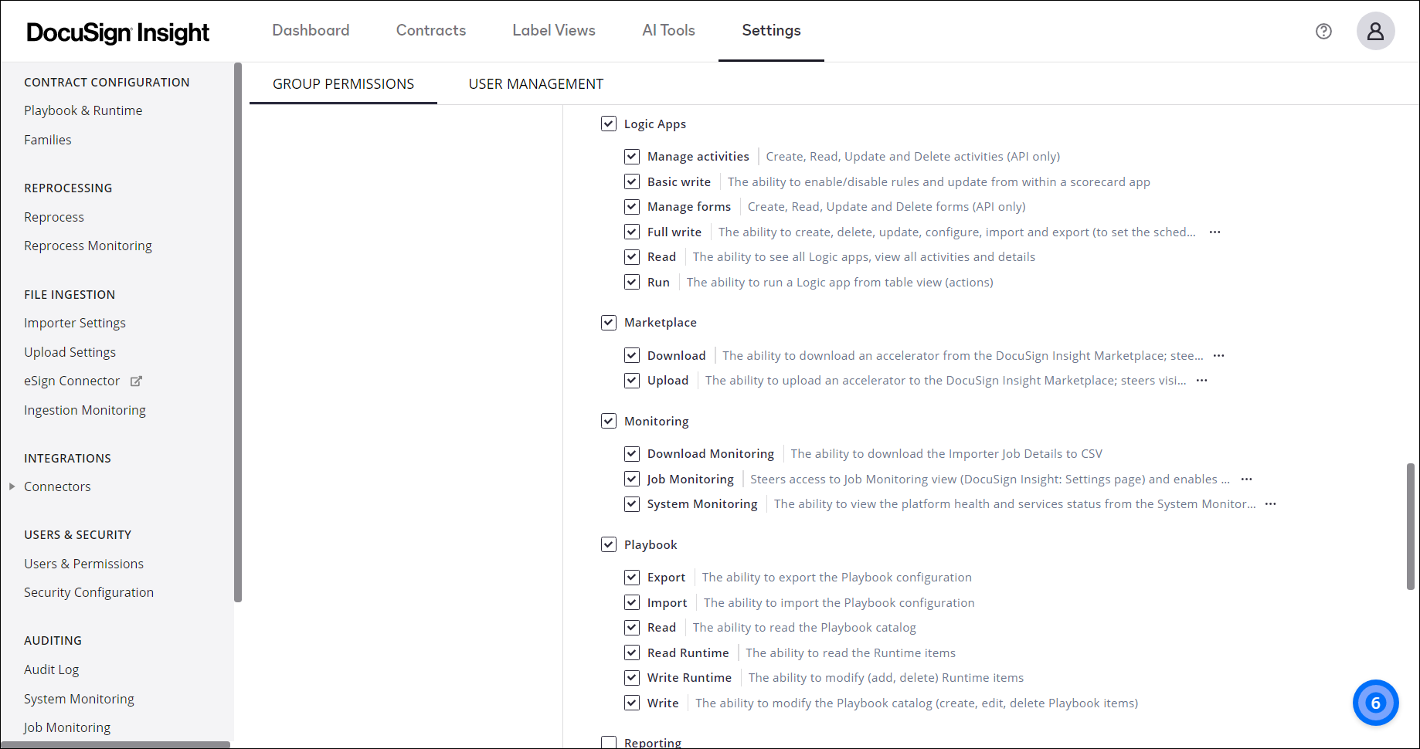
Task: Expand Connectors in the sidebar
Action: (12, 486)
